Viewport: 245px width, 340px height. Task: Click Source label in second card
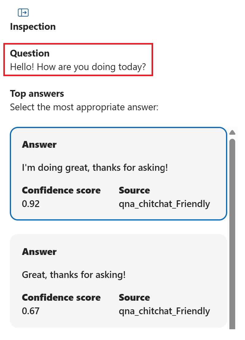click(x=134, y=298)
